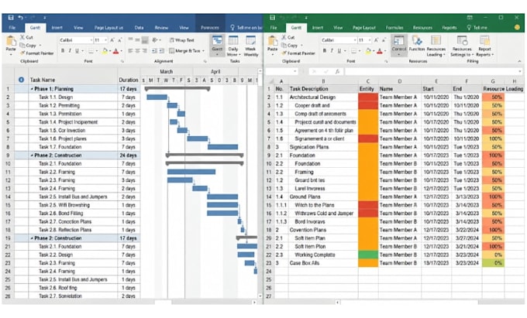Pick the red font color in blue Gantt window
Viewport: 527px width, 318px height.
coord(116,51)
